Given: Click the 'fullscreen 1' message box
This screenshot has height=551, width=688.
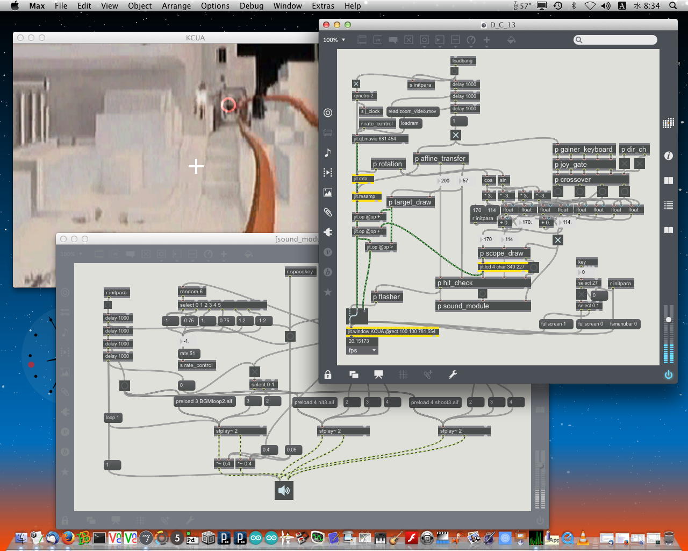Looking at the screenshot, I should (555, 324).
